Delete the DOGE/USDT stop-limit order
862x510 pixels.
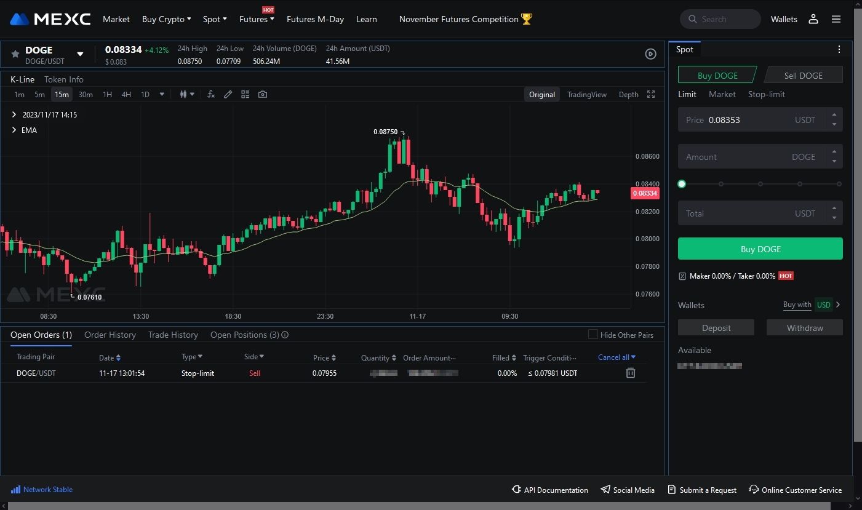631,373
